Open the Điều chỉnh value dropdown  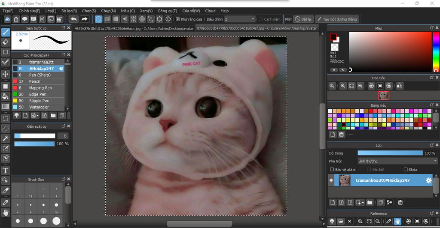[240, 19]
